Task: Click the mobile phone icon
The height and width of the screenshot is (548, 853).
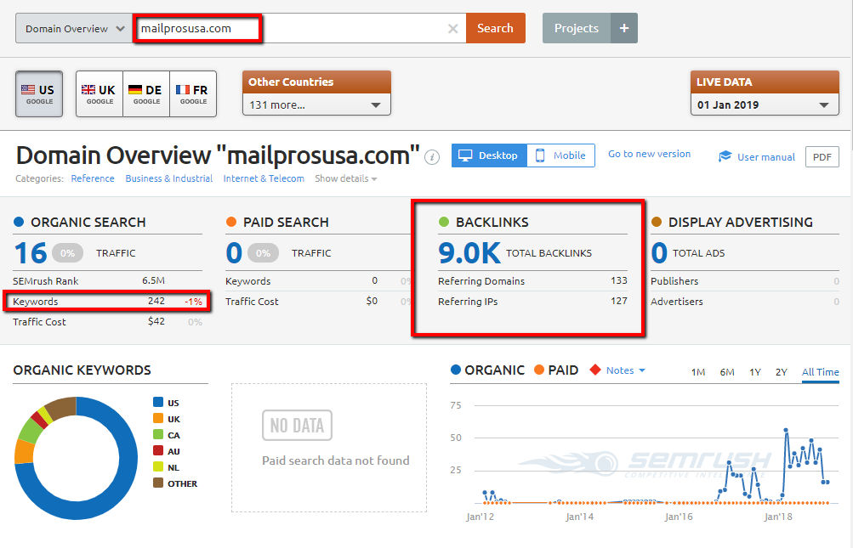Action: coord(540,155)
